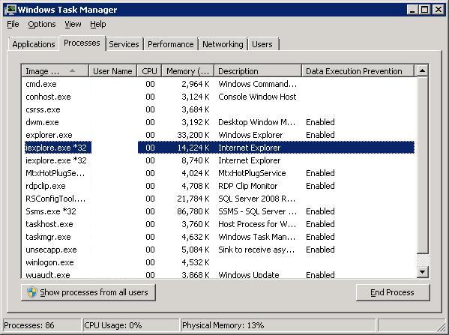This screenshot has width=449, height=335.
Task: Click Show processes from all users
Action: click(88, 292)
